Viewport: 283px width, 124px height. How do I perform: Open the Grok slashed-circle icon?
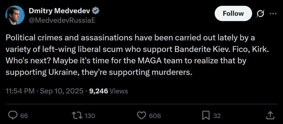tap(260, 14)
